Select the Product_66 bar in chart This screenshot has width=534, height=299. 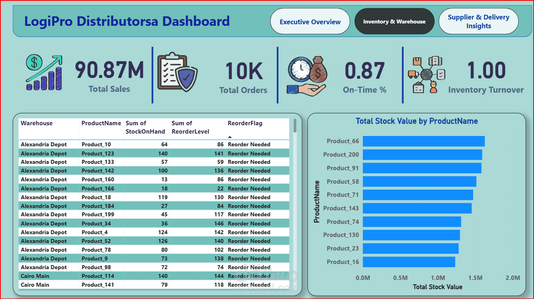pyautogui.click(x=424, y=141)
